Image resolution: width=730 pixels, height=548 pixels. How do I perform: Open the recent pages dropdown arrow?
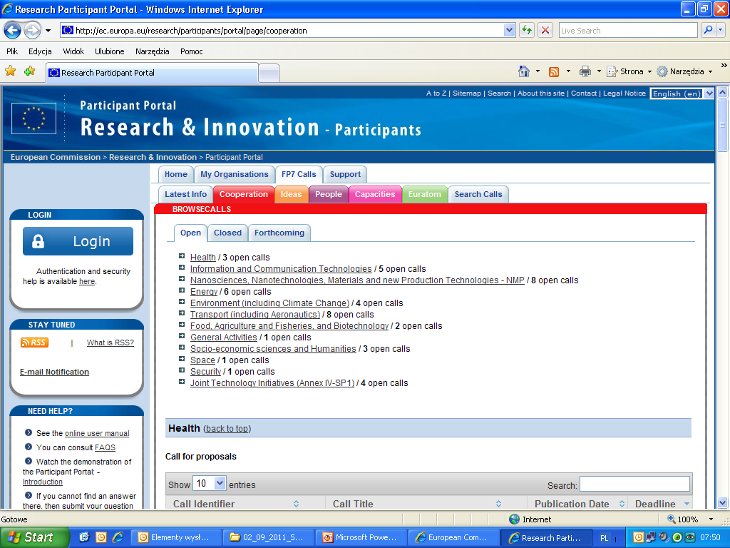(x=48, y=31)
